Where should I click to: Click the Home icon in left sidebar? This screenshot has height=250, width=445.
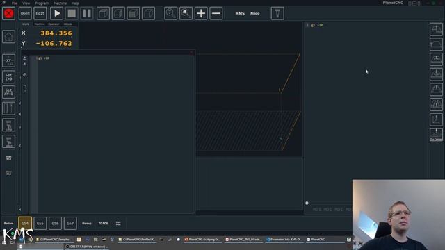[x=8, y=37]
